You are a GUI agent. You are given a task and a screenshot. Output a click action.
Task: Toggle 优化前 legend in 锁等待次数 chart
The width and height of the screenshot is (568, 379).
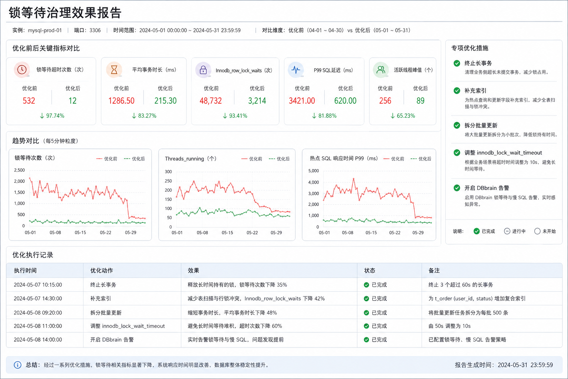click(106, 159)
